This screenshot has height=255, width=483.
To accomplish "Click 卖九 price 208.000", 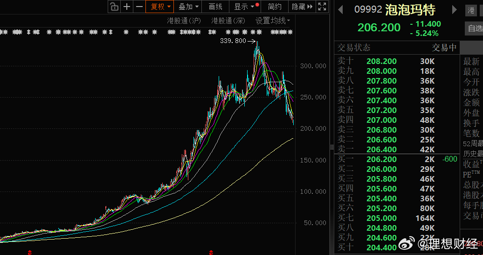I will coord(381,71).
